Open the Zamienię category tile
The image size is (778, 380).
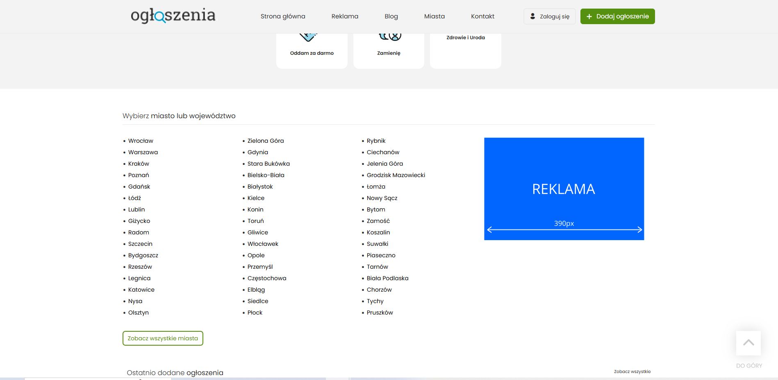(389, 53)
